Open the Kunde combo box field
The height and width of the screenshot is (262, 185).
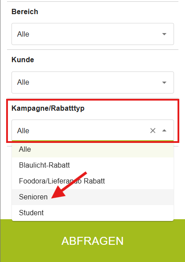(92, 82)
